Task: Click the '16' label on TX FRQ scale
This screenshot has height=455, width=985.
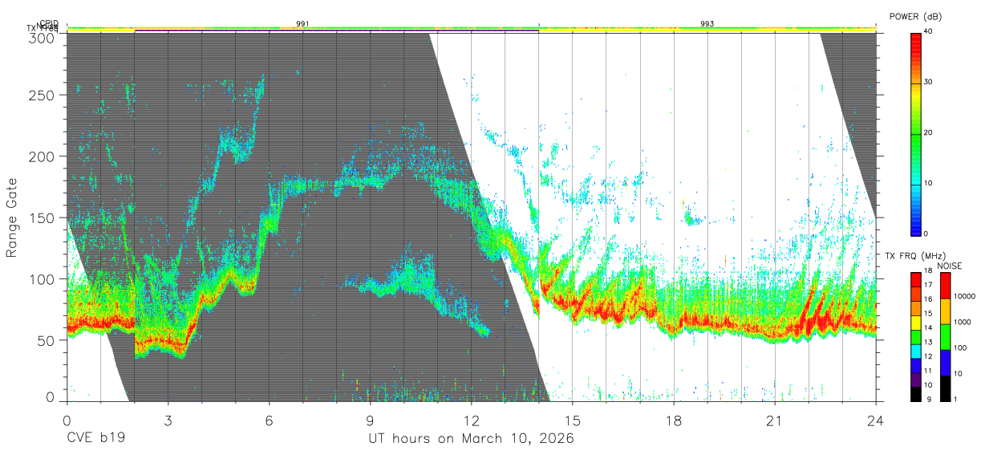Action: point(928,301)
